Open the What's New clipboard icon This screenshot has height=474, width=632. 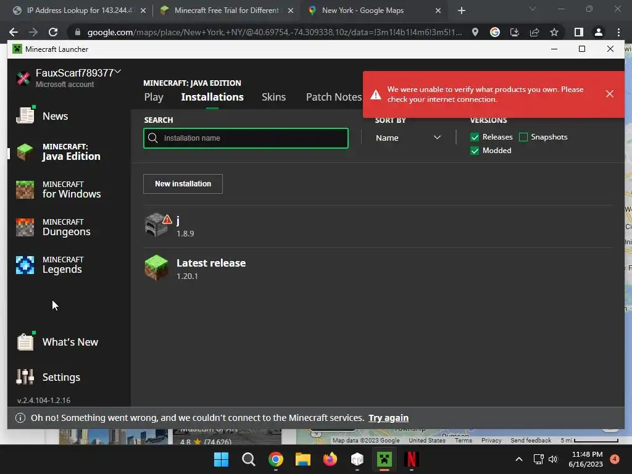click(x=25, y=342)
